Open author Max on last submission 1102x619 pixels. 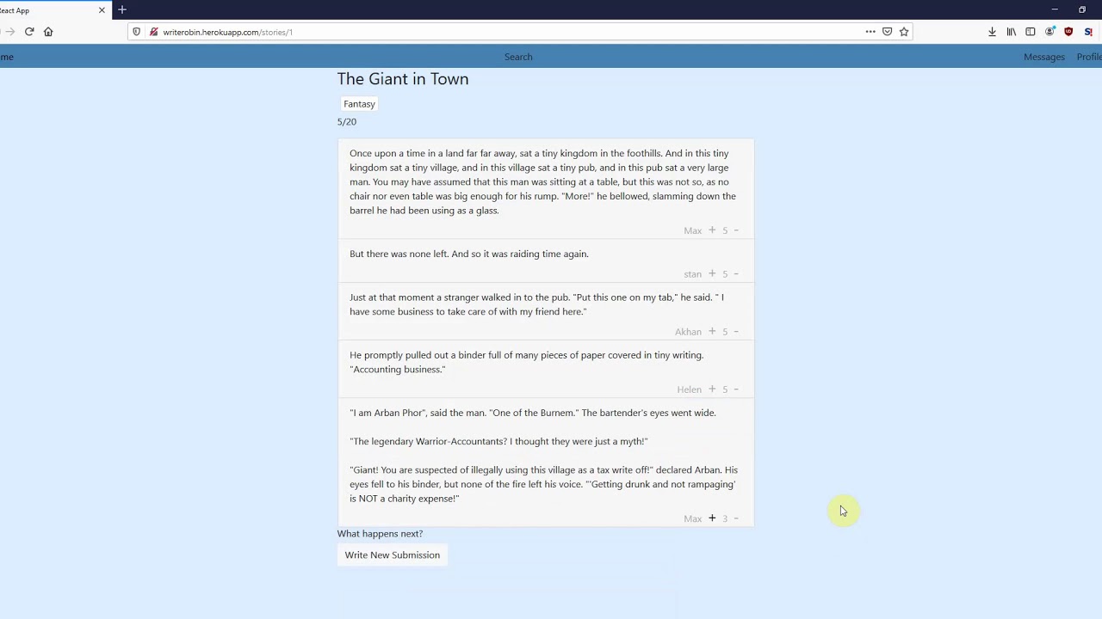click(x=693, y=518)
